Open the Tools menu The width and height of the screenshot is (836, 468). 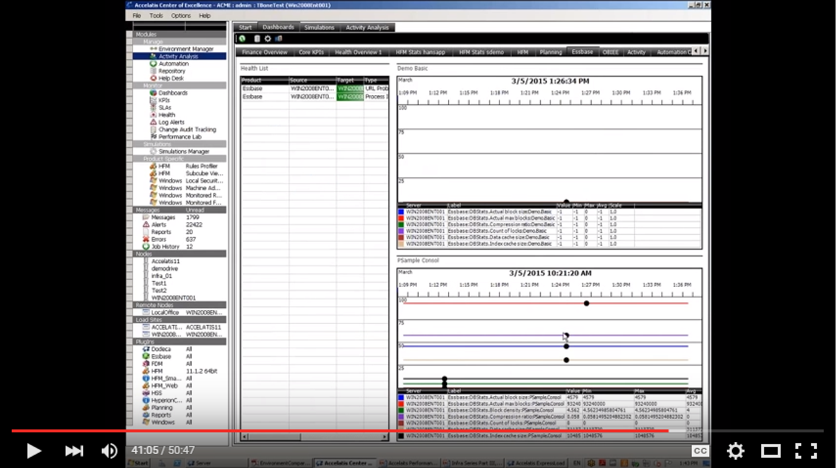156,16
